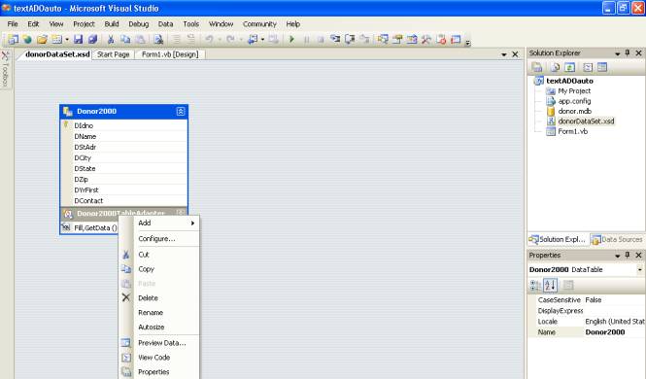Click the Solution Explorer toolbar icon
Image resolution: width=646 pixels, height=379 pixels.
click(383, 40)
